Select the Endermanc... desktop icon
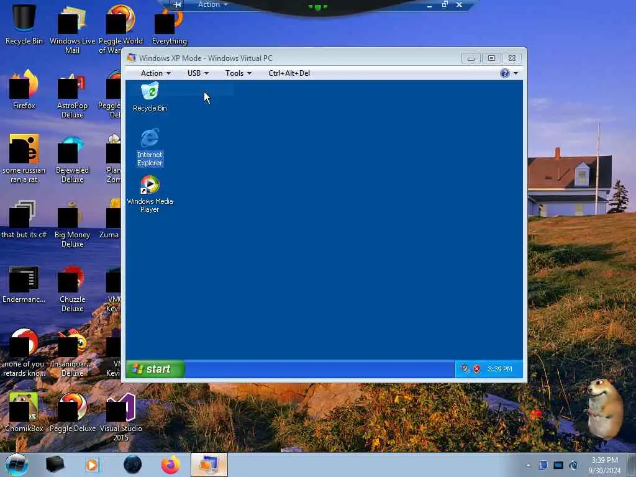The height and width of the screenshot is (477, 636). point(24,284)
